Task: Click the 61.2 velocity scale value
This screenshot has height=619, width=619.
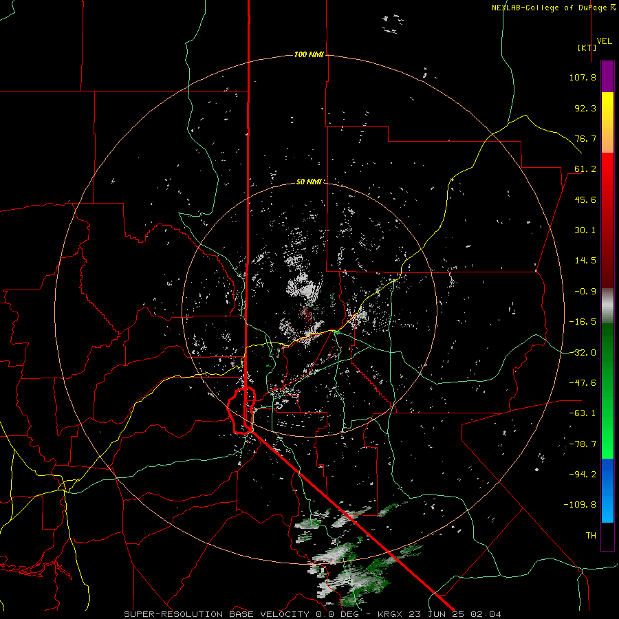Action: [585, 169]
